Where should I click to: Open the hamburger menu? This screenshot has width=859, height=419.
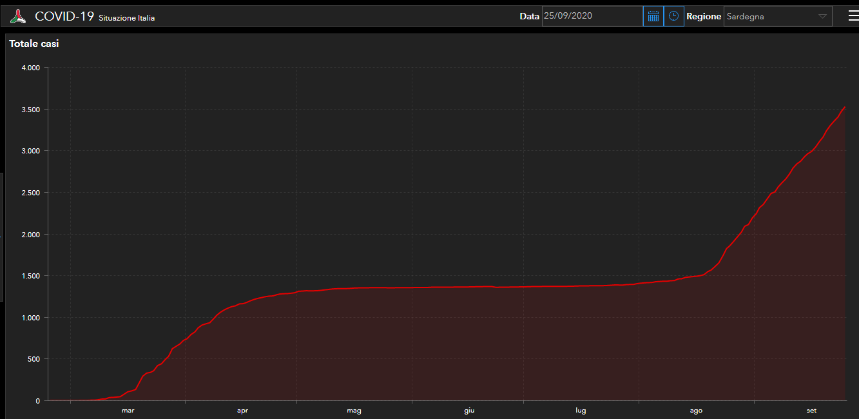point(853,16)
